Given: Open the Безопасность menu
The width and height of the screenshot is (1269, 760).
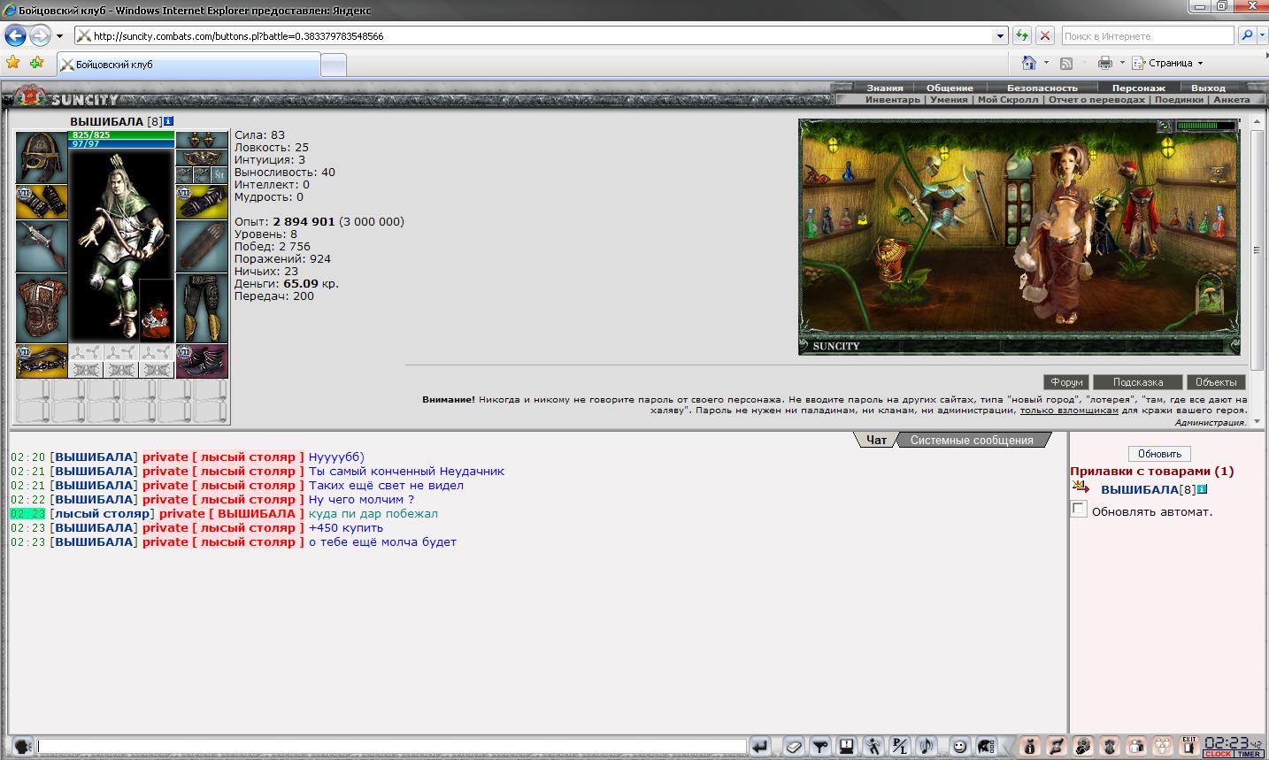Looking at the screenshot, I should pos(1042,88).
